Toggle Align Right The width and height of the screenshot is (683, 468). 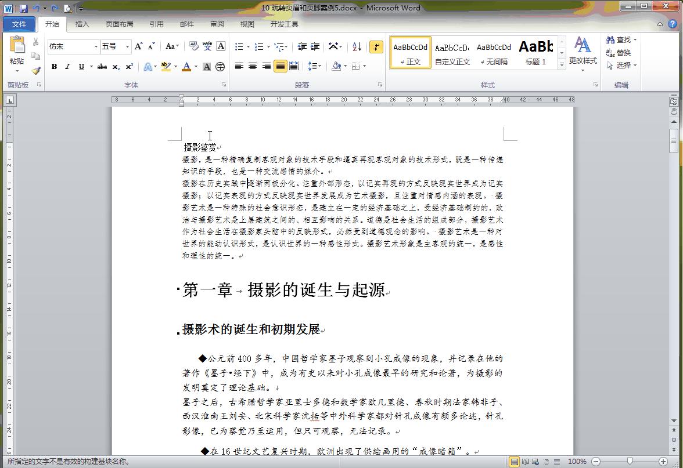click(266, 66)
